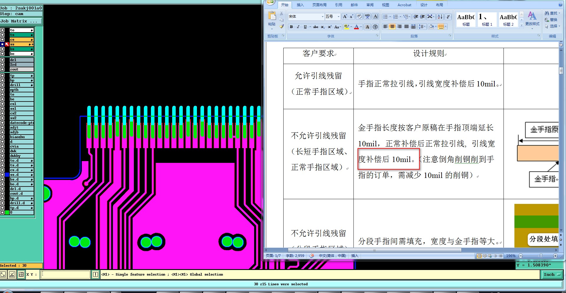Apply subscript formatting
Viewport: 566px width, 293px height.
pos(323,27)
